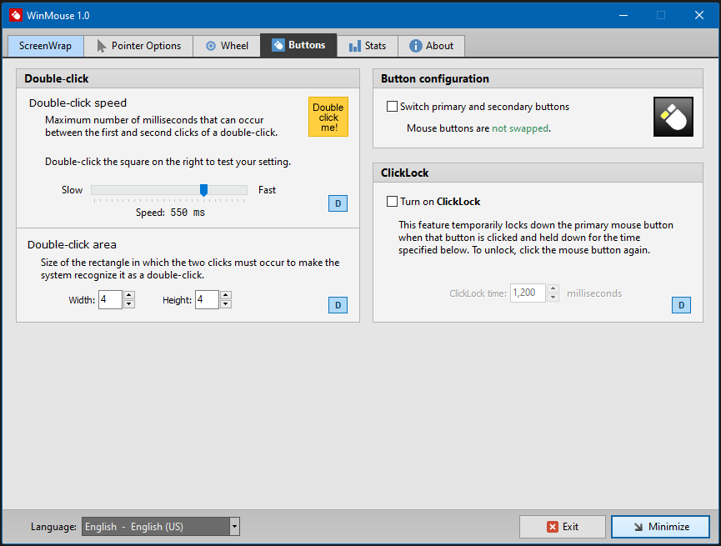Screen dimensions: 721x546
Task: Click the Width input field
Action: 110,300
